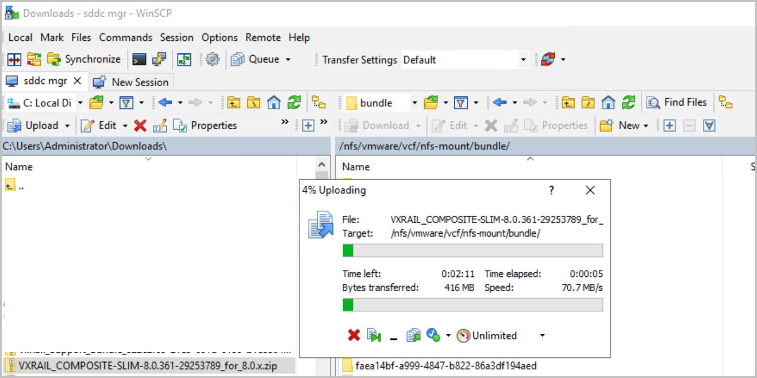Open the Compare Directories tool

[x=14, y=59]
